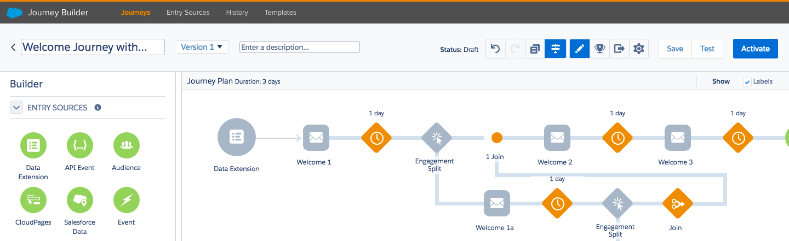Image resolution: width=789 pixels, height=241 pixels.
Task: Click the Welcome 1 email activity
Action: coord(316,138)
